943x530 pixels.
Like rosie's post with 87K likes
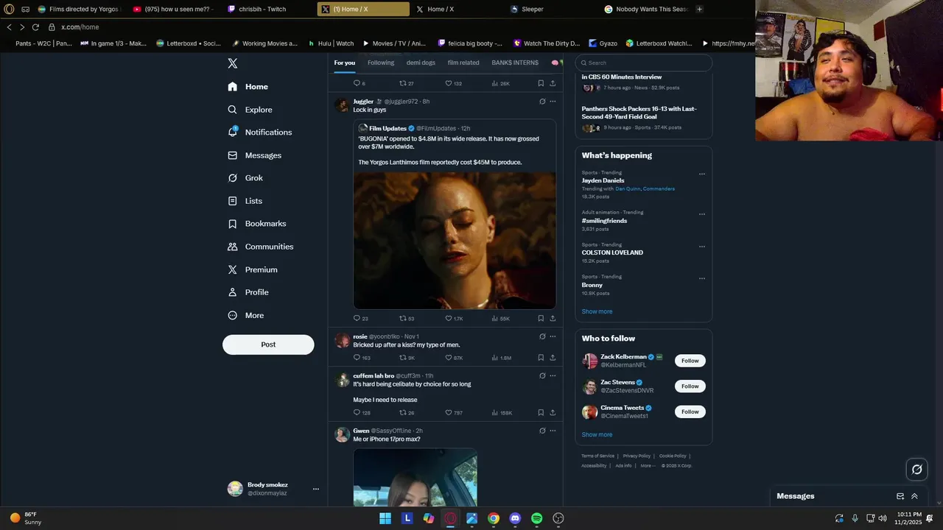[454, 358]
